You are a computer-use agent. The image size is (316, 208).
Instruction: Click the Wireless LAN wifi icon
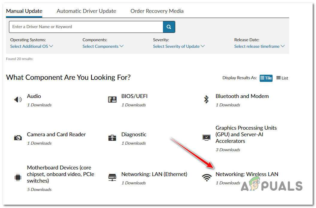click(x=206, y=178)
